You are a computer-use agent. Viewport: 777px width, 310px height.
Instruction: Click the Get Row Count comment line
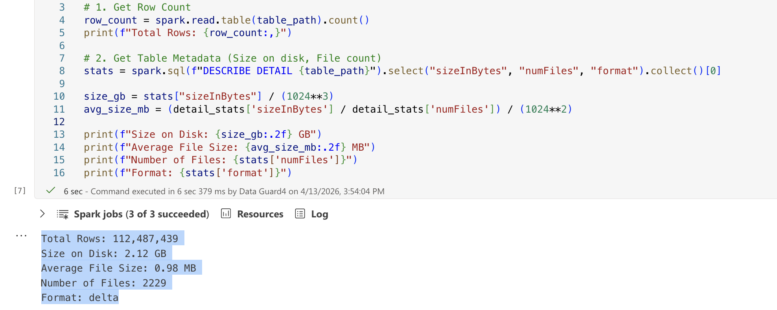tap(137, 7)
